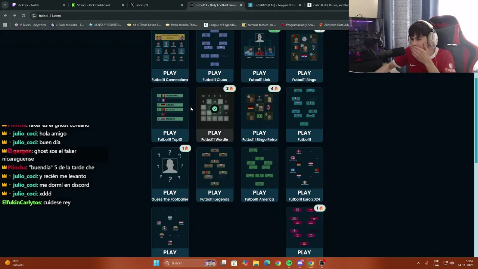
Task: Open the VENTA Y REPARTO bookmark
Action: (x=105, y=25)
